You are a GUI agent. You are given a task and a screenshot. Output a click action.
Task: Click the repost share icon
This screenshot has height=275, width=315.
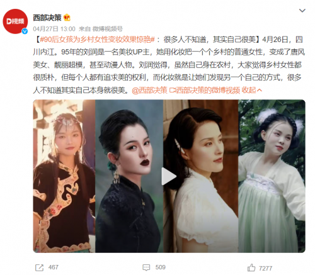click(39, 267)
